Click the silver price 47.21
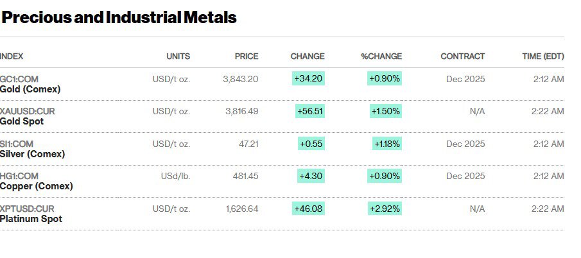The width and height of the screenshot is (581, 258). point(248,144)
